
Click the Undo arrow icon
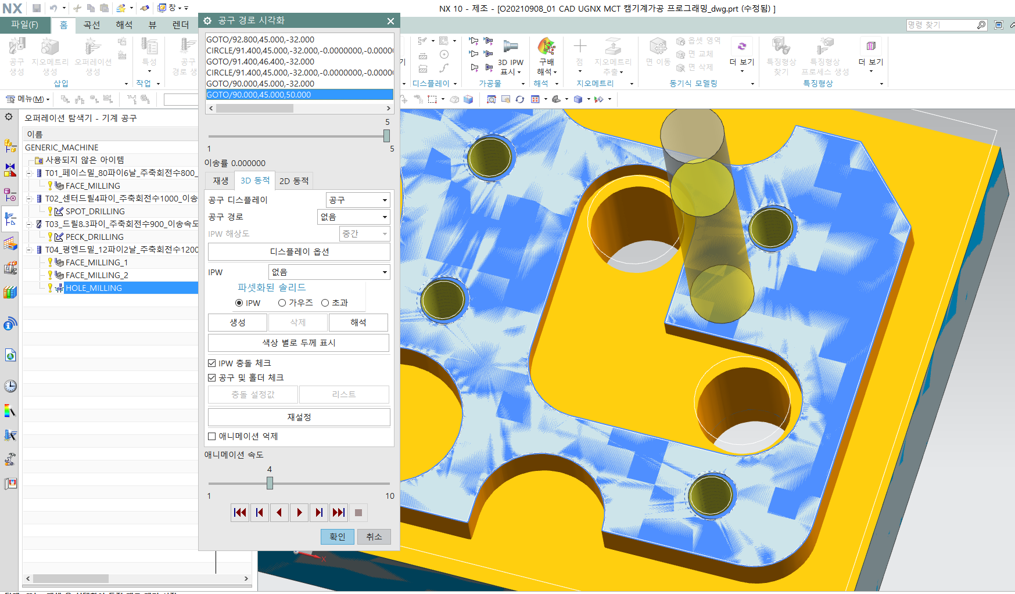53,8
